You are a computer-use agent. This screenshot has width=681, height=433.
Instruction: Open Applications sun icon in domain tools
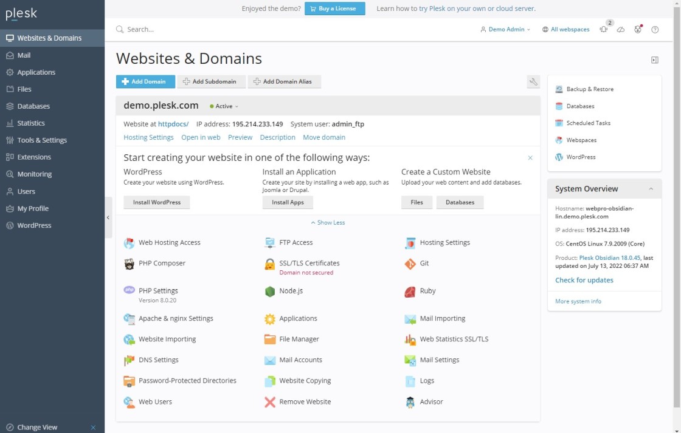point(270,319)
